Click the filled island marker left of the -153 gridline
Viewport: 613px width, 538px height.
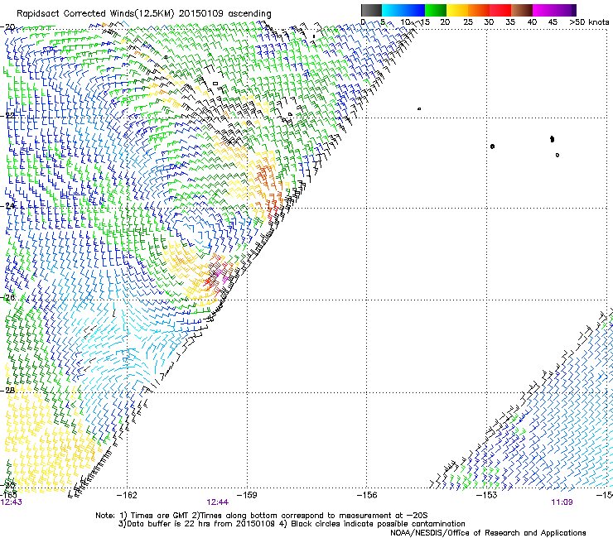(492, 147)
